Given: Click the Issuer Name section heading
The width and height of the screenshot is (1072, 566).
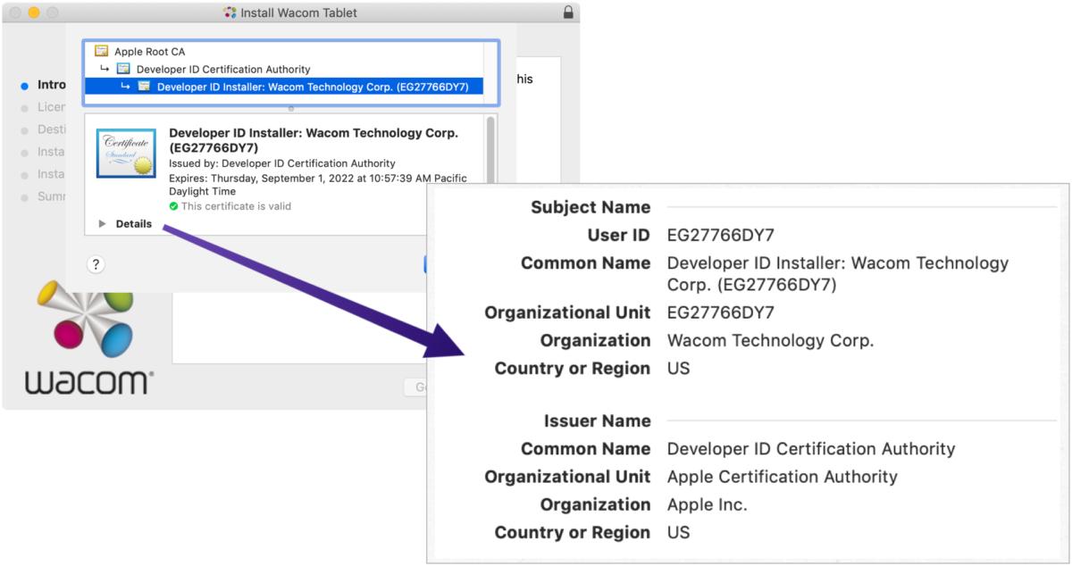Looking at the screenshot, I should [598, 421].
